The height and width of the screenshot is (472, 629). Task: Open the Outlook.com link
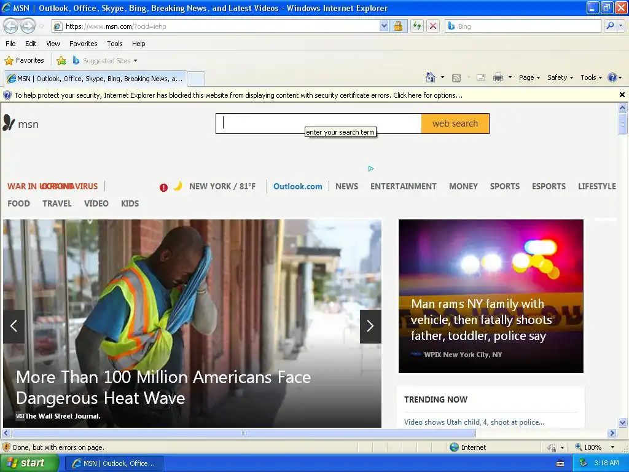(298, 186)
